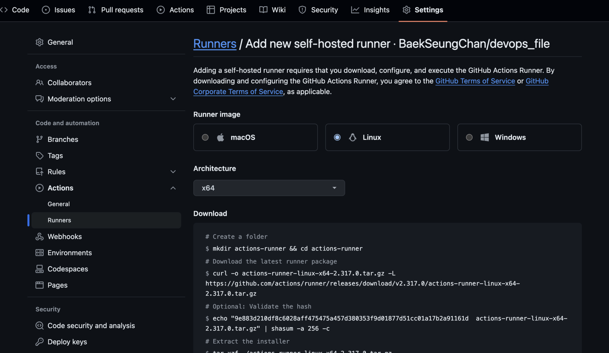Image resolution: width=609 pixels, height=353 pixels.
Task: Click the Branches git-branch icon
Action: coord(39,139)
